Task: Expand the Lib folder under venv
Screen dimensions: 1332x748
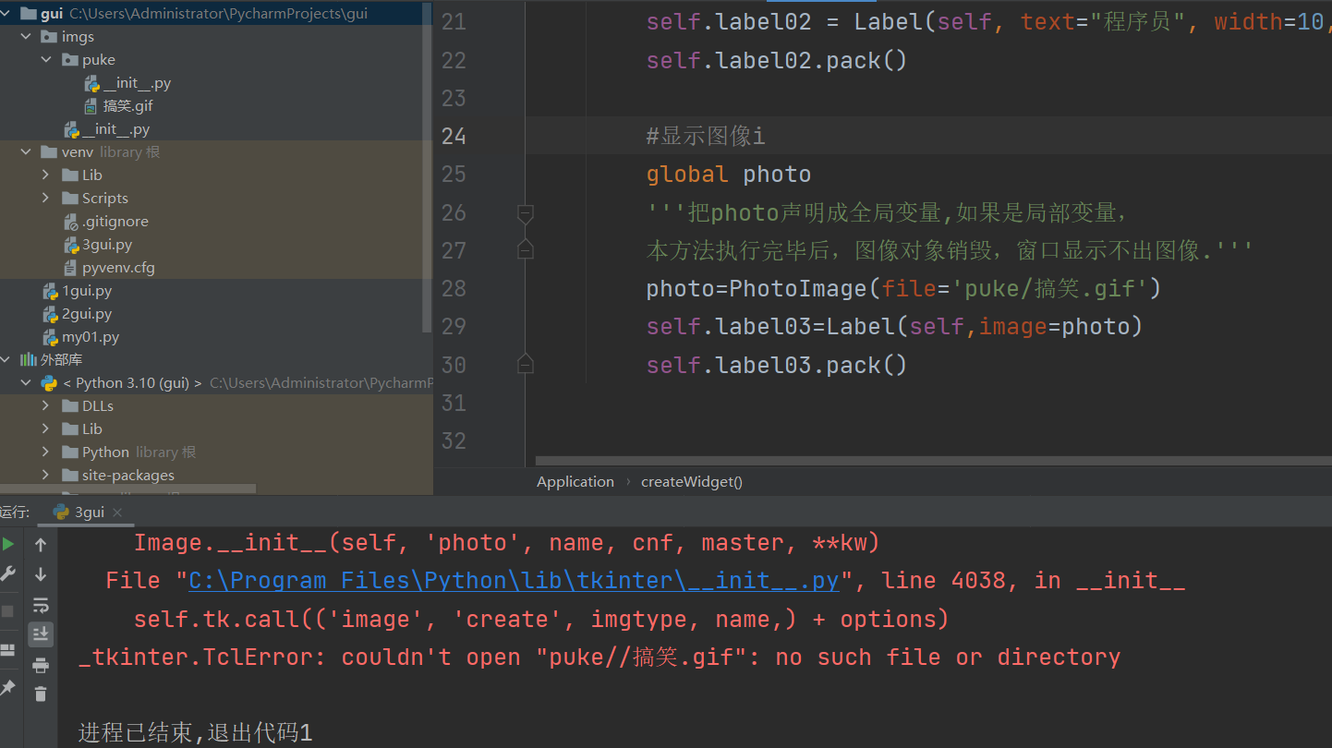Action: (x=46, y=175)
